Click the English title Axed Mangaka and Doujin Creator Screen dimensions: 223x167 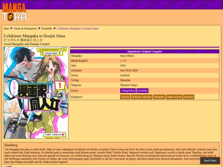(26, 44)
